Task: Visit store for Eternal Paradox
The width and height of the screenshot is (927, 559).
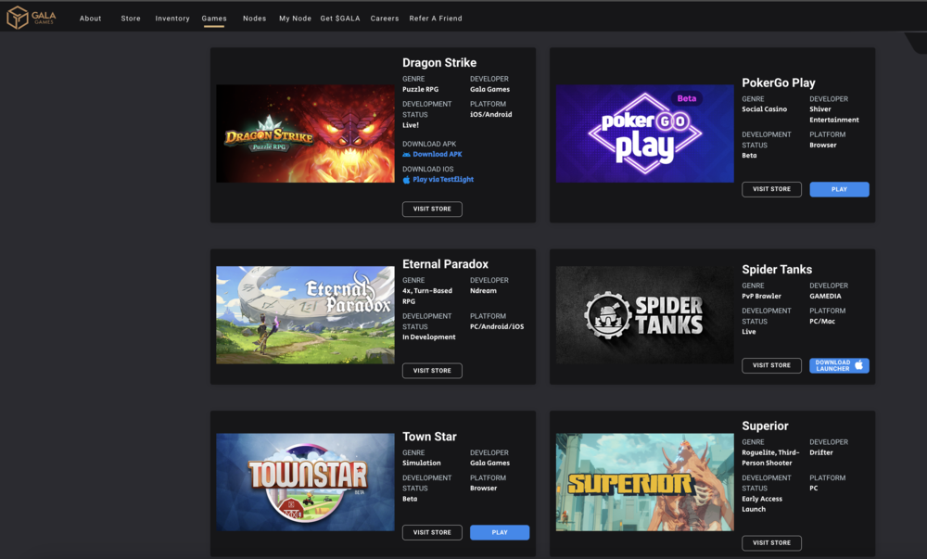Action: (x=432, y=371)
